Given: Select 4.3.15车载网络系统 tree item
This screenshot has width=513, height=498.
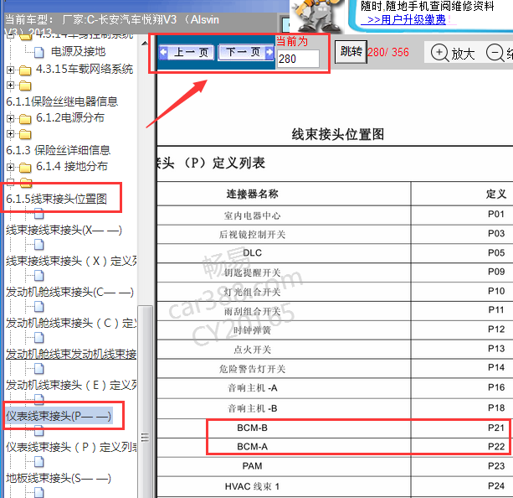Looking at the screenshot, I should 85,70.
